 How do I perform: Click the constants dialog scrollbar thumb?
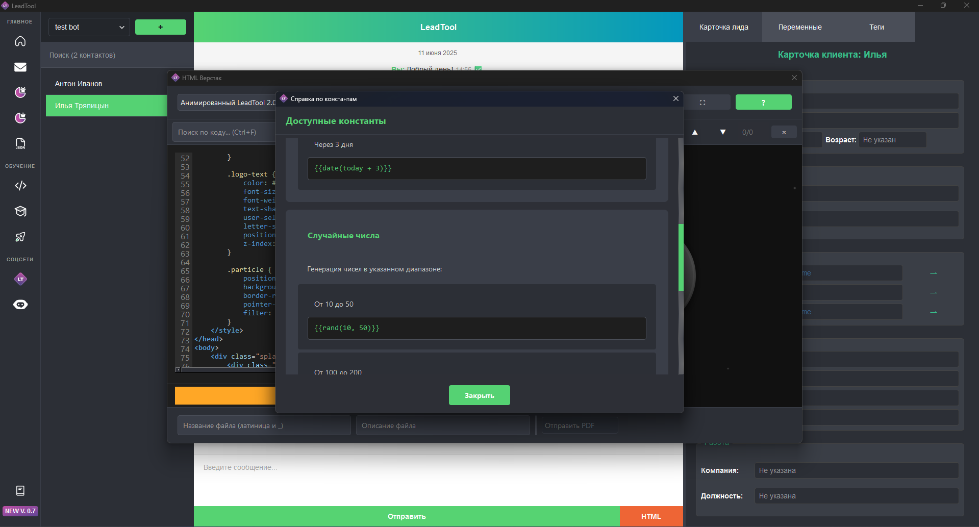pyautogui.click(x=681, y=257)
